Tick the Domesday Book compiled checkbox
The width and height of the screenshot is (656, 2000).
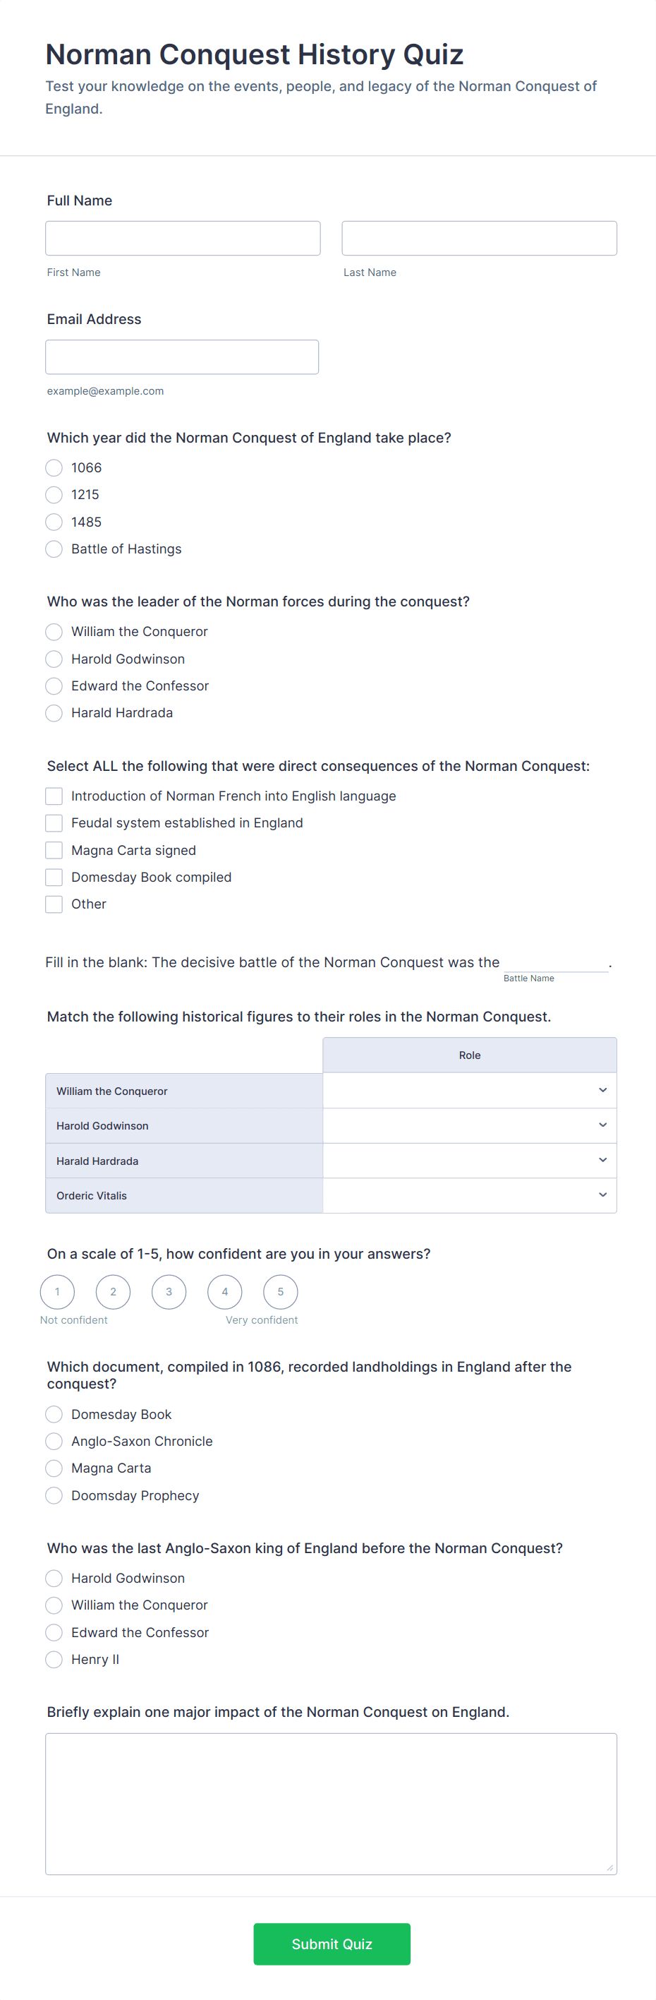[54, 878]
